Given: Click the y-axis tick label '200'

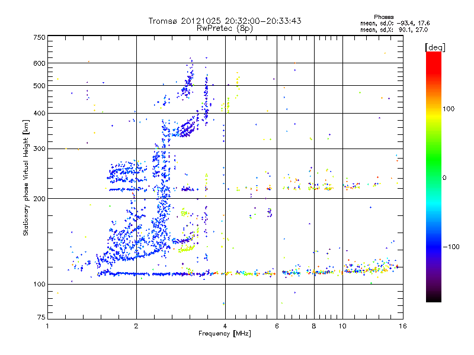Looking at the screenshot, I should [x=39, y=199].
